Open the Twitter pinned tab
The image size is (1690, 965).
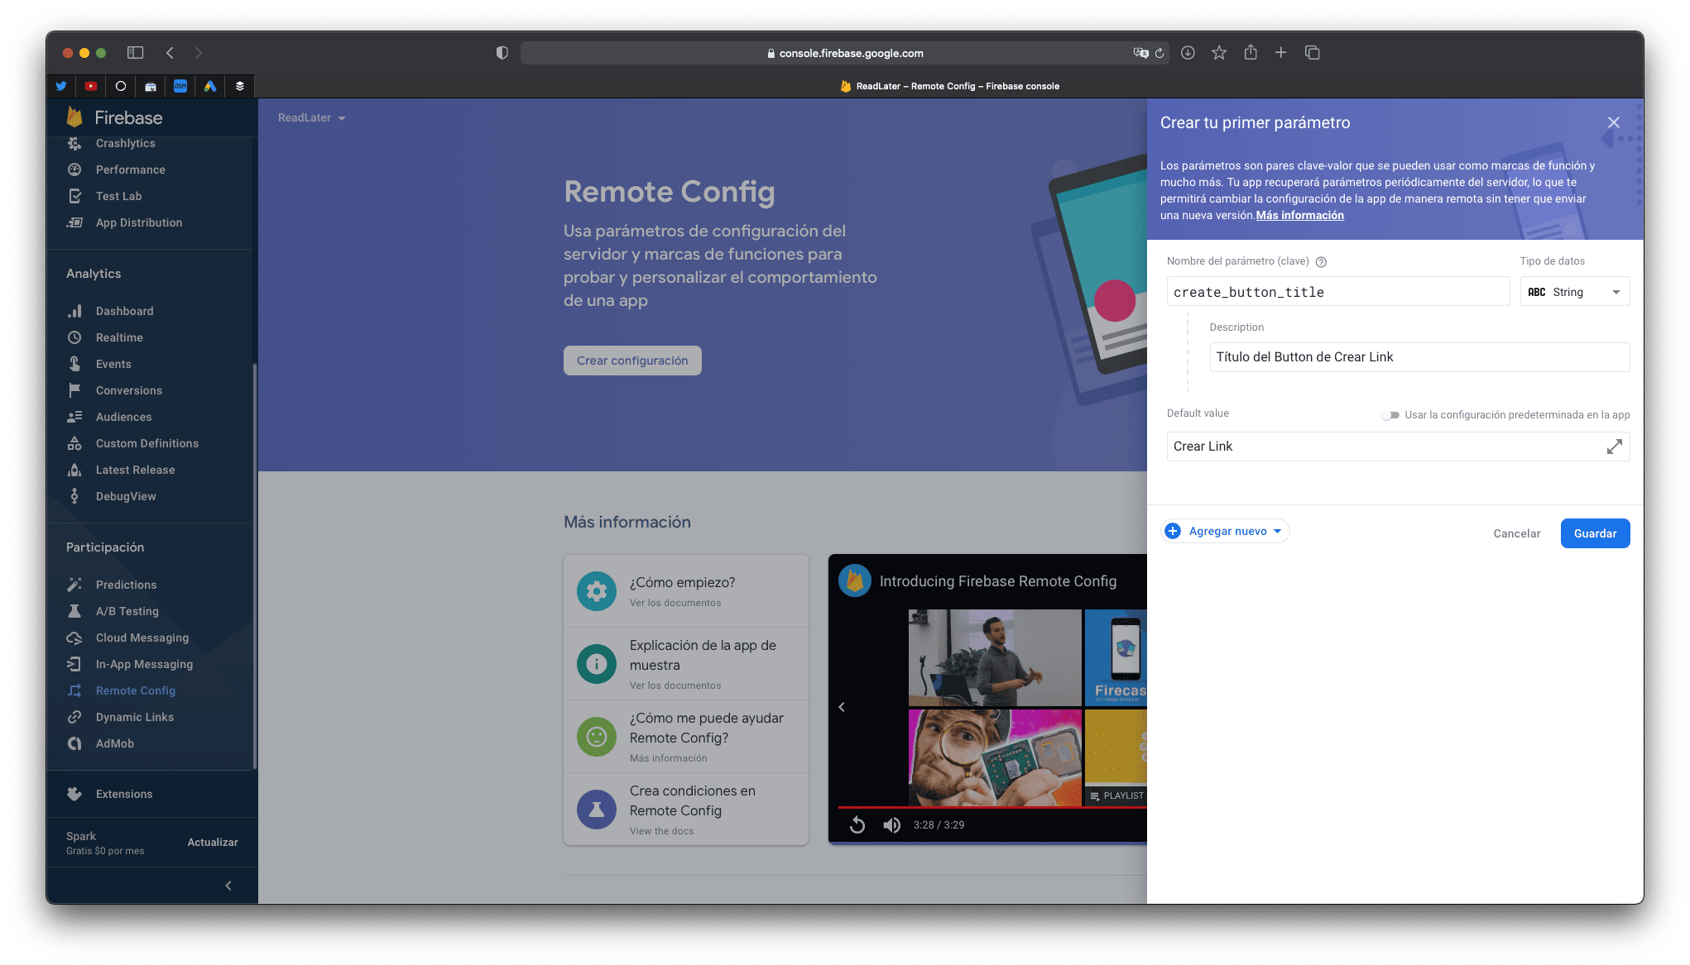coord(61,86)
